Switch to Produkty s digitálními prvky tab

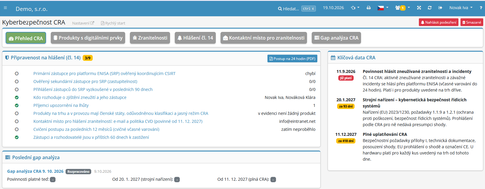88,38
